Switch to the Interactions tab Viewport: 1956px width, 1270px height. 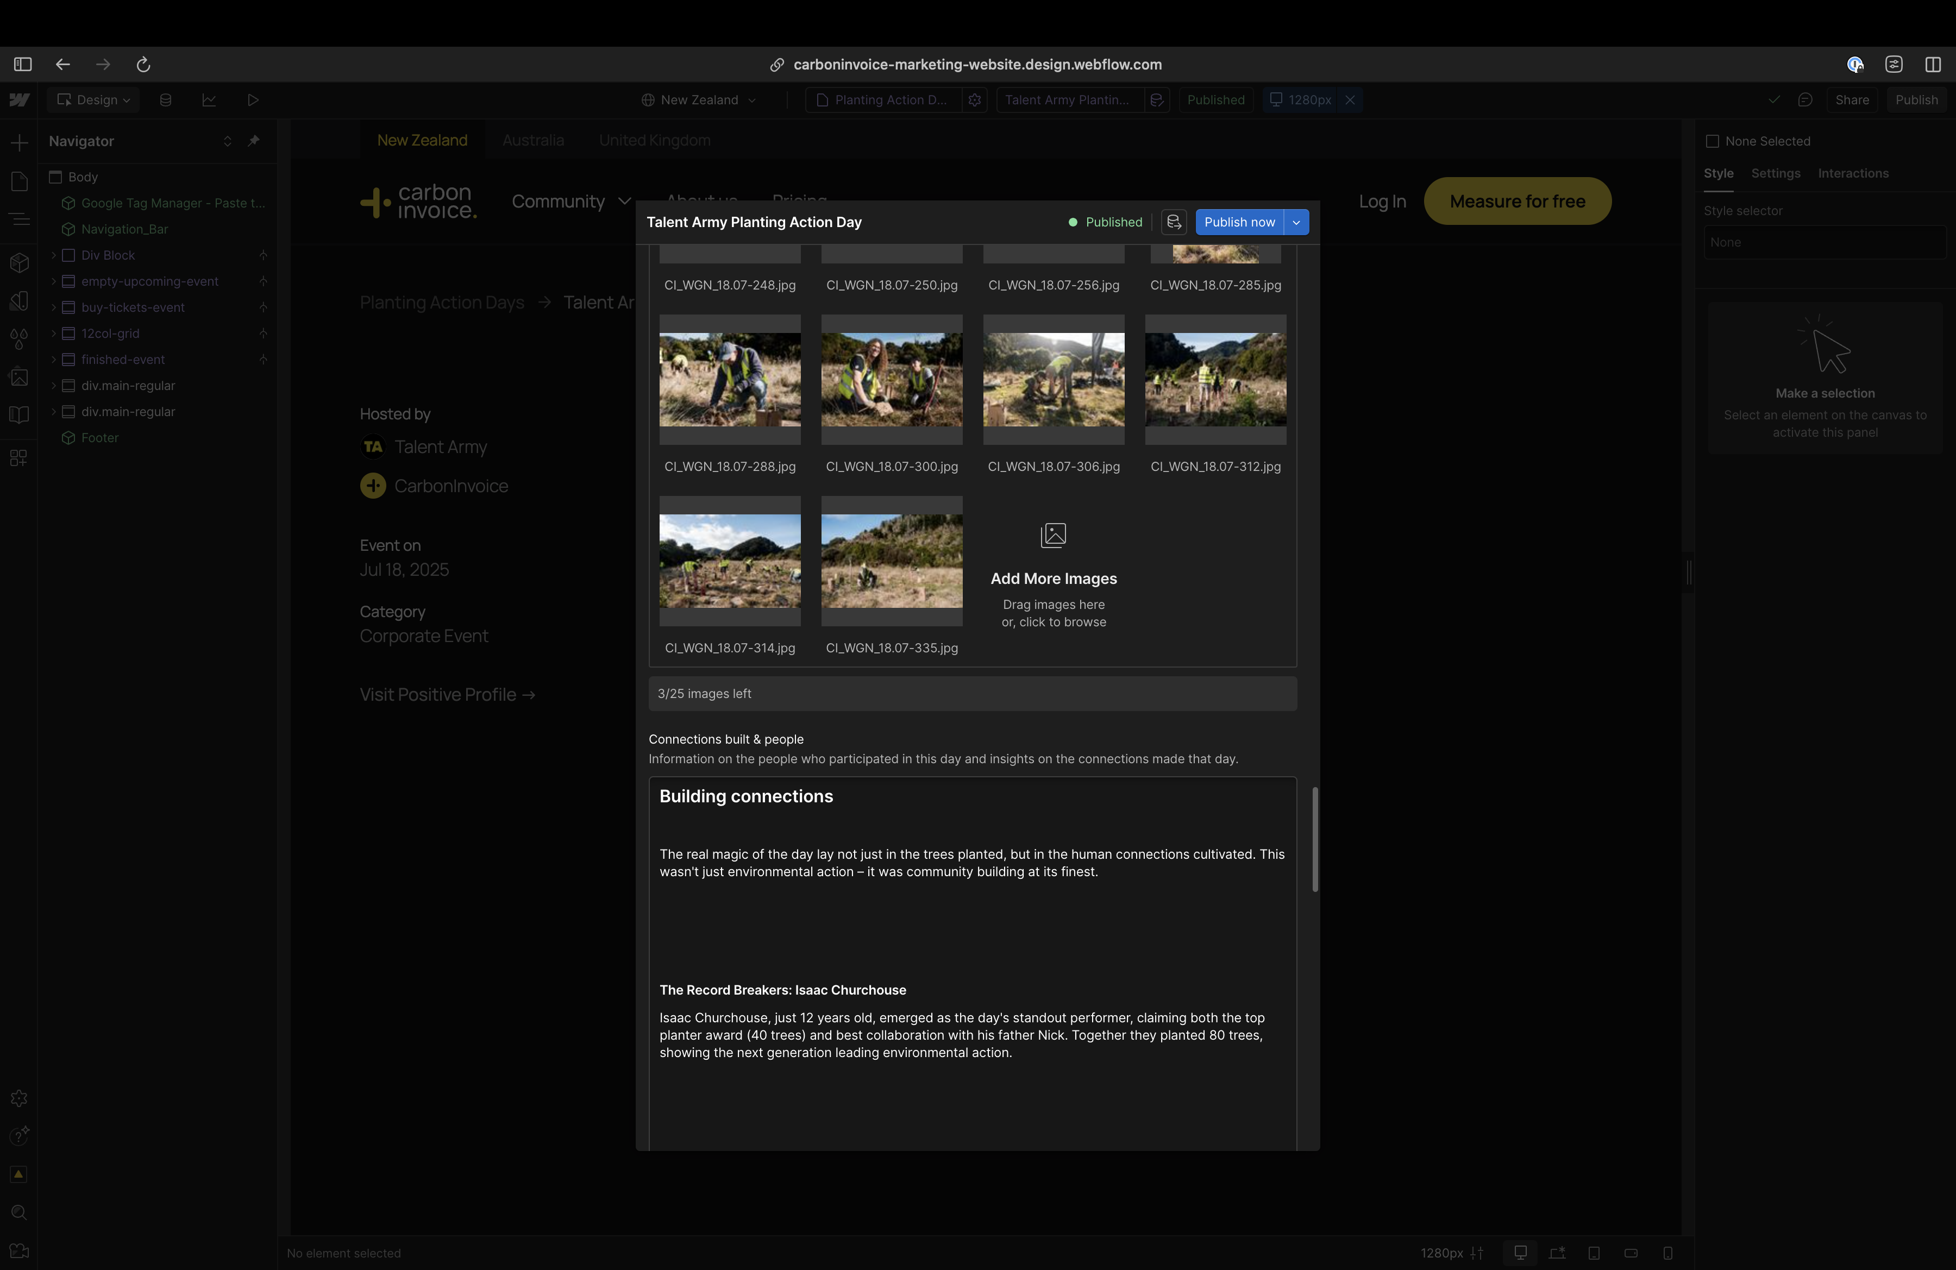pos(1852,173)
